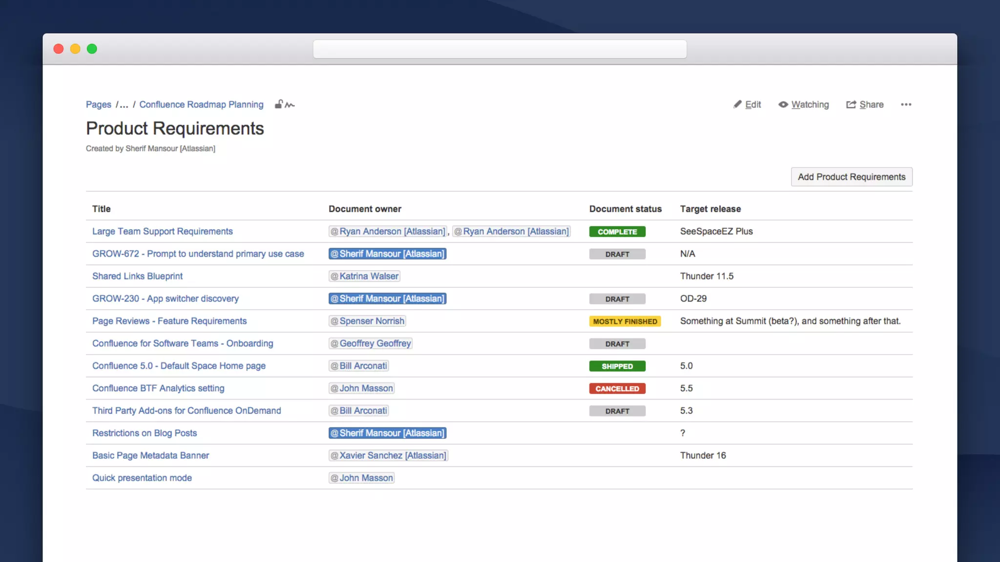Click the yellow MOSTLY FINISHED lozenge
Image resolution: width=1000 pixels, height=562 pixels.
point(625,321)
